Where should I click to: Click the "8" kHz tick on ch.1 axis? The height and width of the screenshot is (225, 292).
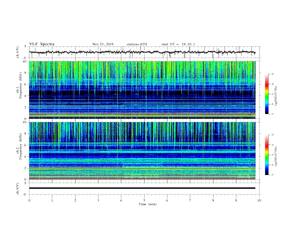pyautogui.click(x=25, y=73)
